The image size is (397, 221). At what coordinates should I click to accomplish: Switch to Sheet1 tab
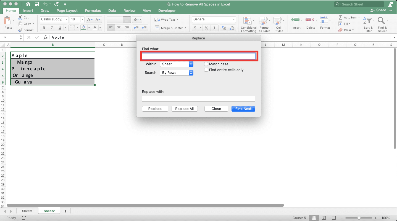[x=27, y=211]
